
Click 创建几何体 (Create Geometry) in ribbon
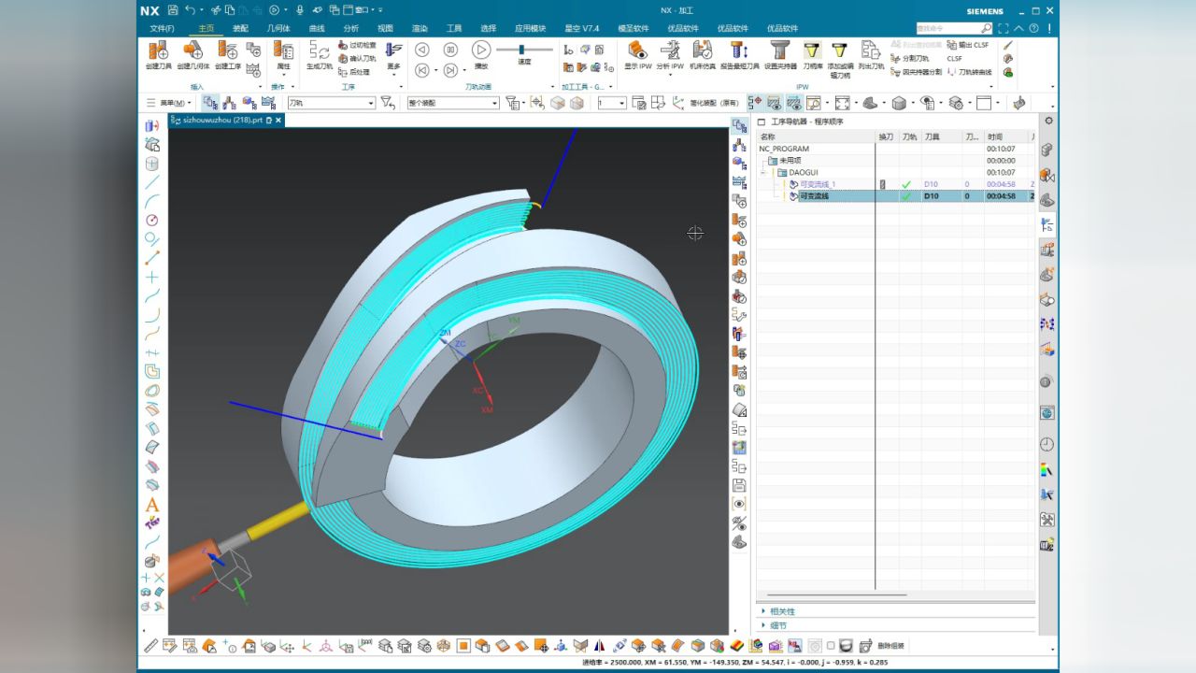[x=192, y=54]
